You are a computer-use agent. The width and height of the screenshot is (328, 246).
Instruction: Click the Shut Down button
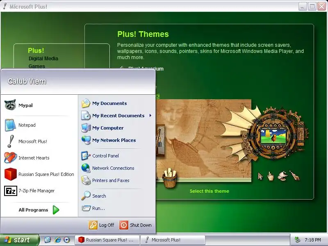[x=135, y=225]
